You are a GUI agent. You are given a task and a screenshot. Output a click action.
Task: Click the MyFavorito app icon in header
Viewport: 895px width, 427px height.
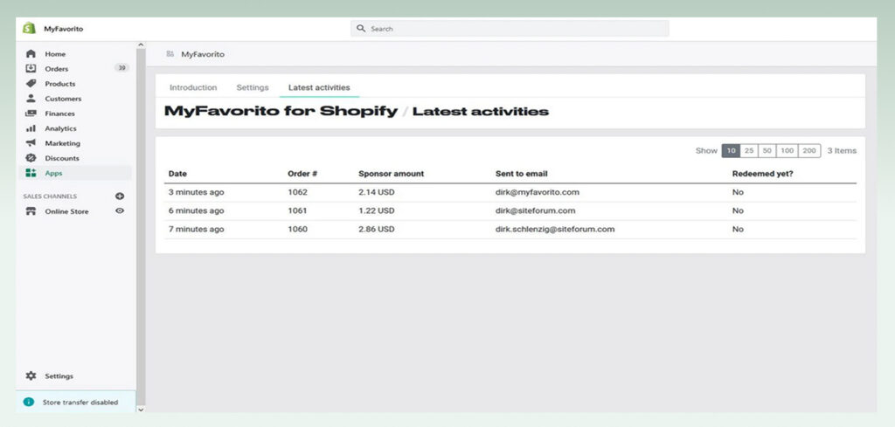[x=170, y=54]
